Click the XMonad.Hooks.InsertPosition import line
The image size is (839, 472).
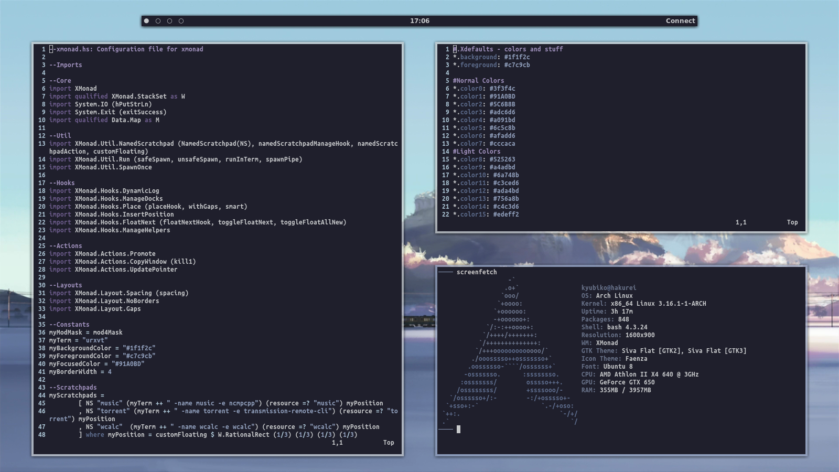click(112, 214)
